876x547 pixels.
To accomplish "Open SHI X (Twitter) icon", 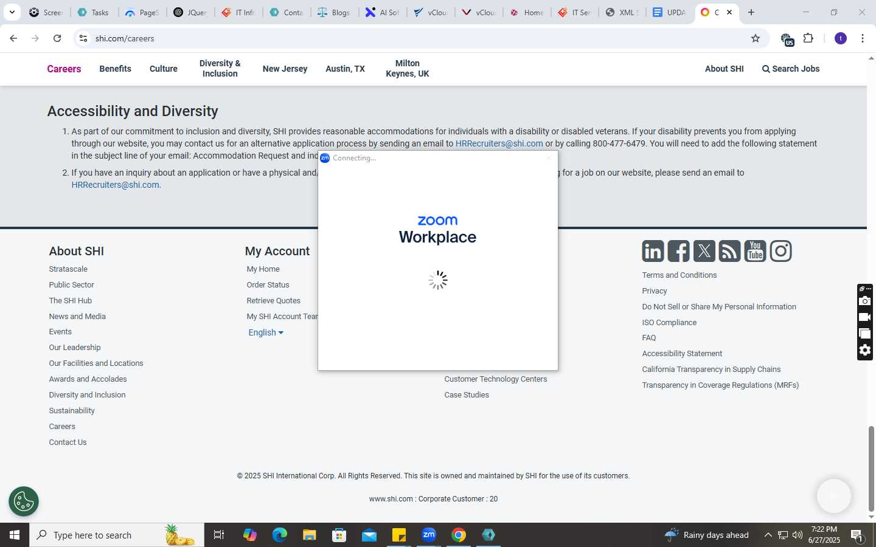I will coord(704,251).
